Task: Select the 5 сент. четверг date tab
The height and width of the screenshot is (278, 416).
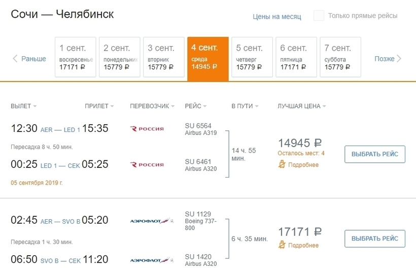Action: pos(252,57)
